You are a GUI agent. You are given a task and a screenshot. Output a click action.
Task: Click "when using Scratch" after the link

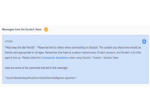click(x=80, y=58)
